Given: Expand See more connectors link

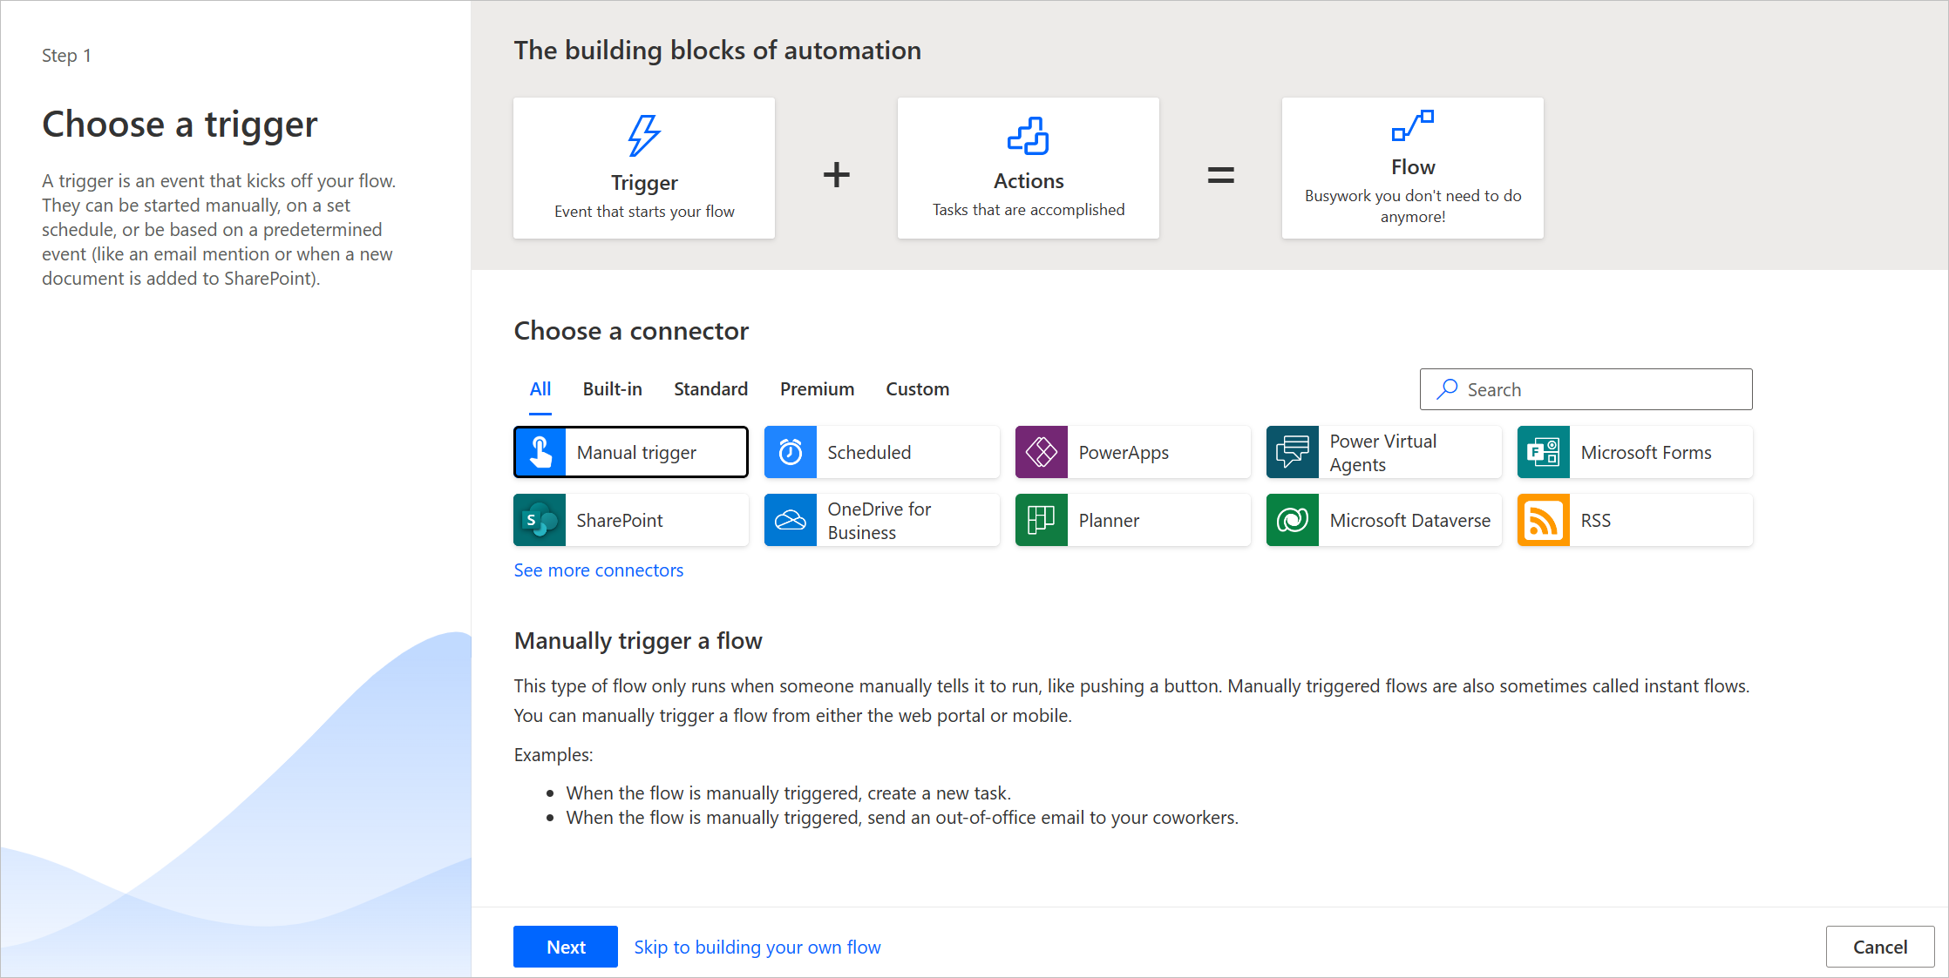Looking at the screenshot, I should tap(599, 569).
